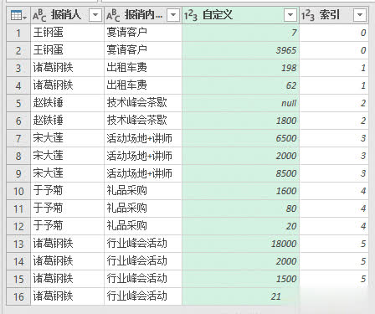The image size is (375, 314).
Task: Select row number 13
Action: [18, 244]
